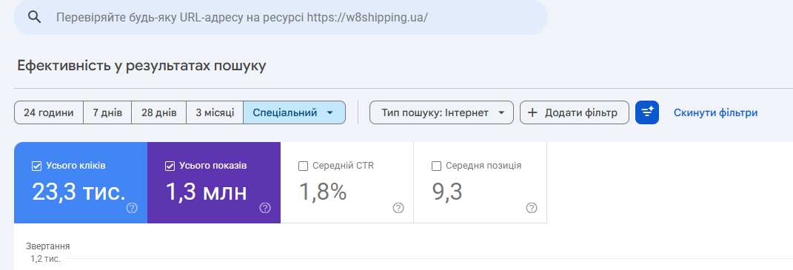Image resolution: width=793 pixels, height=270 pixels.
Task: Open help icon on Усього показів card
Action: pyautogui.click(x=265, y=208)
